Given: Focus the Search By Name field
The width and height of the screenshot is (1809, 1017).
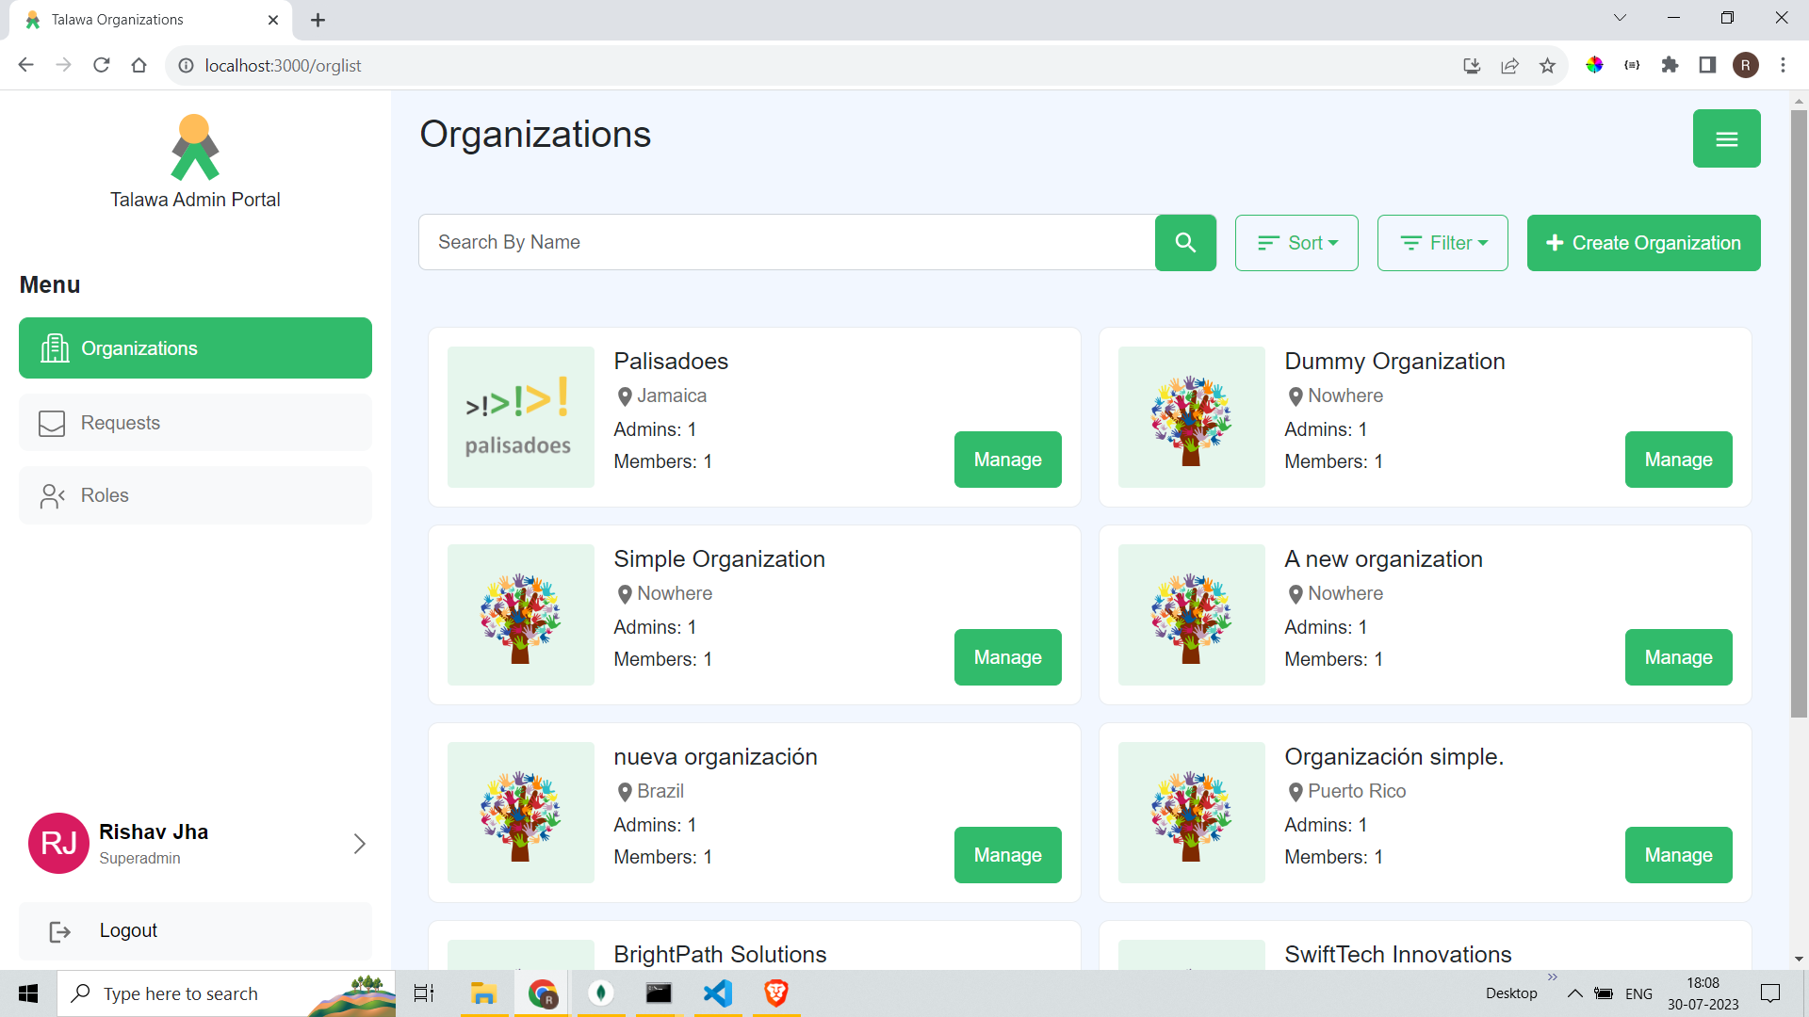Looking at the screenshot, I should (787, 243).
